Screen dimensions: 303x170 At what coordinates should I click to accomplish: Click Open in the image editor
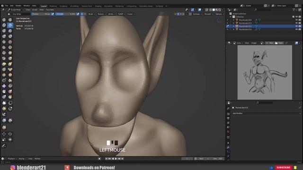[279, 43]
